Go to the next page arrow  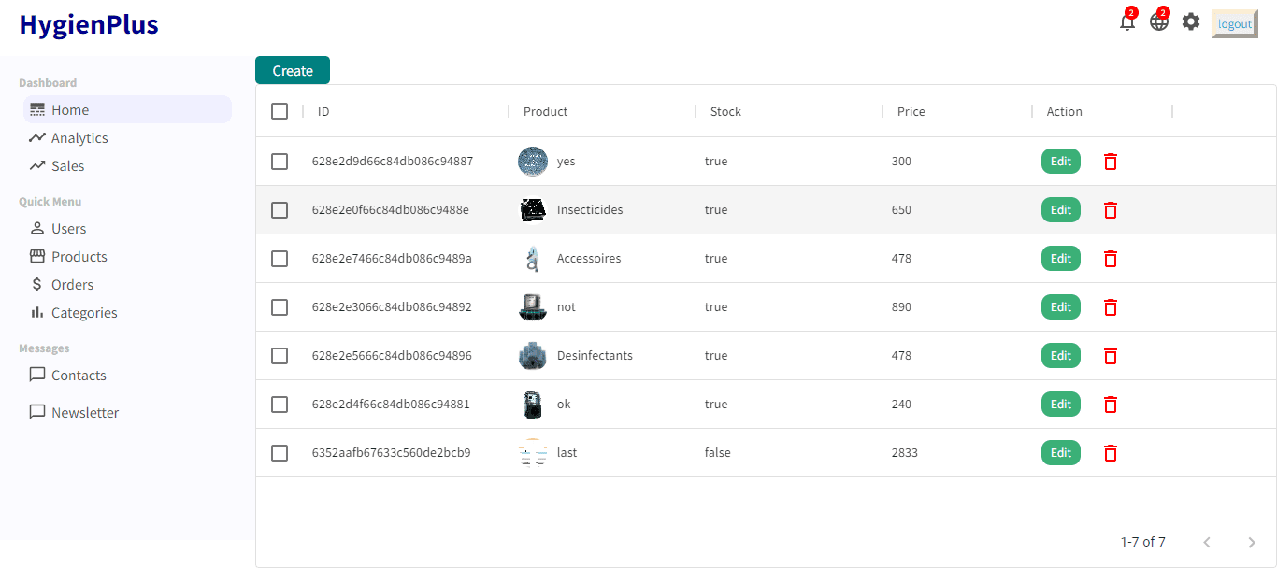click(1253, 543)
